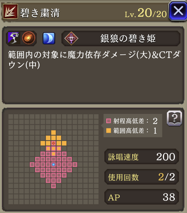
Task: Click the topmost orange area tile
Action: click(x=53, y=132)
